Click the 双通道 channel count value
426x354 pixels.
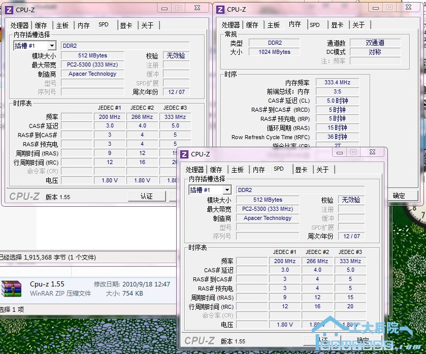point(375,43)
